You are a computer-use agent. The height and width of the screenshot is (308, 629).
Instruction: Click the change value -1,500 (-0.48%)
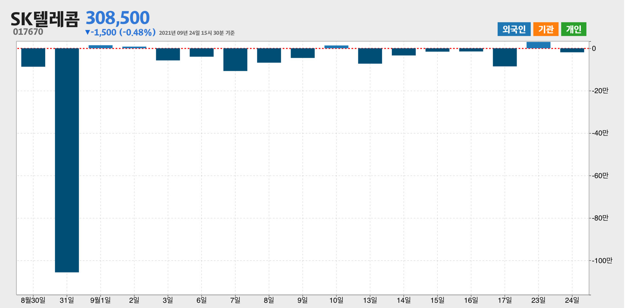tap(120, 32)
